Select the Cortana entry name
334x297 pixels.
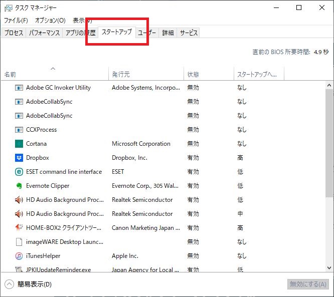(x=36, y=144)
